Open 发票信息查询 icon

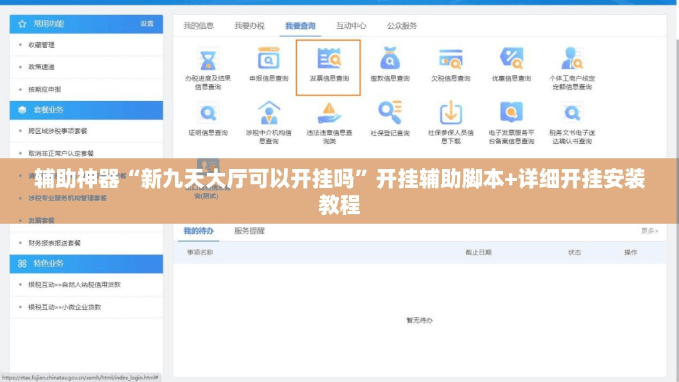click(x=329, y=58)
